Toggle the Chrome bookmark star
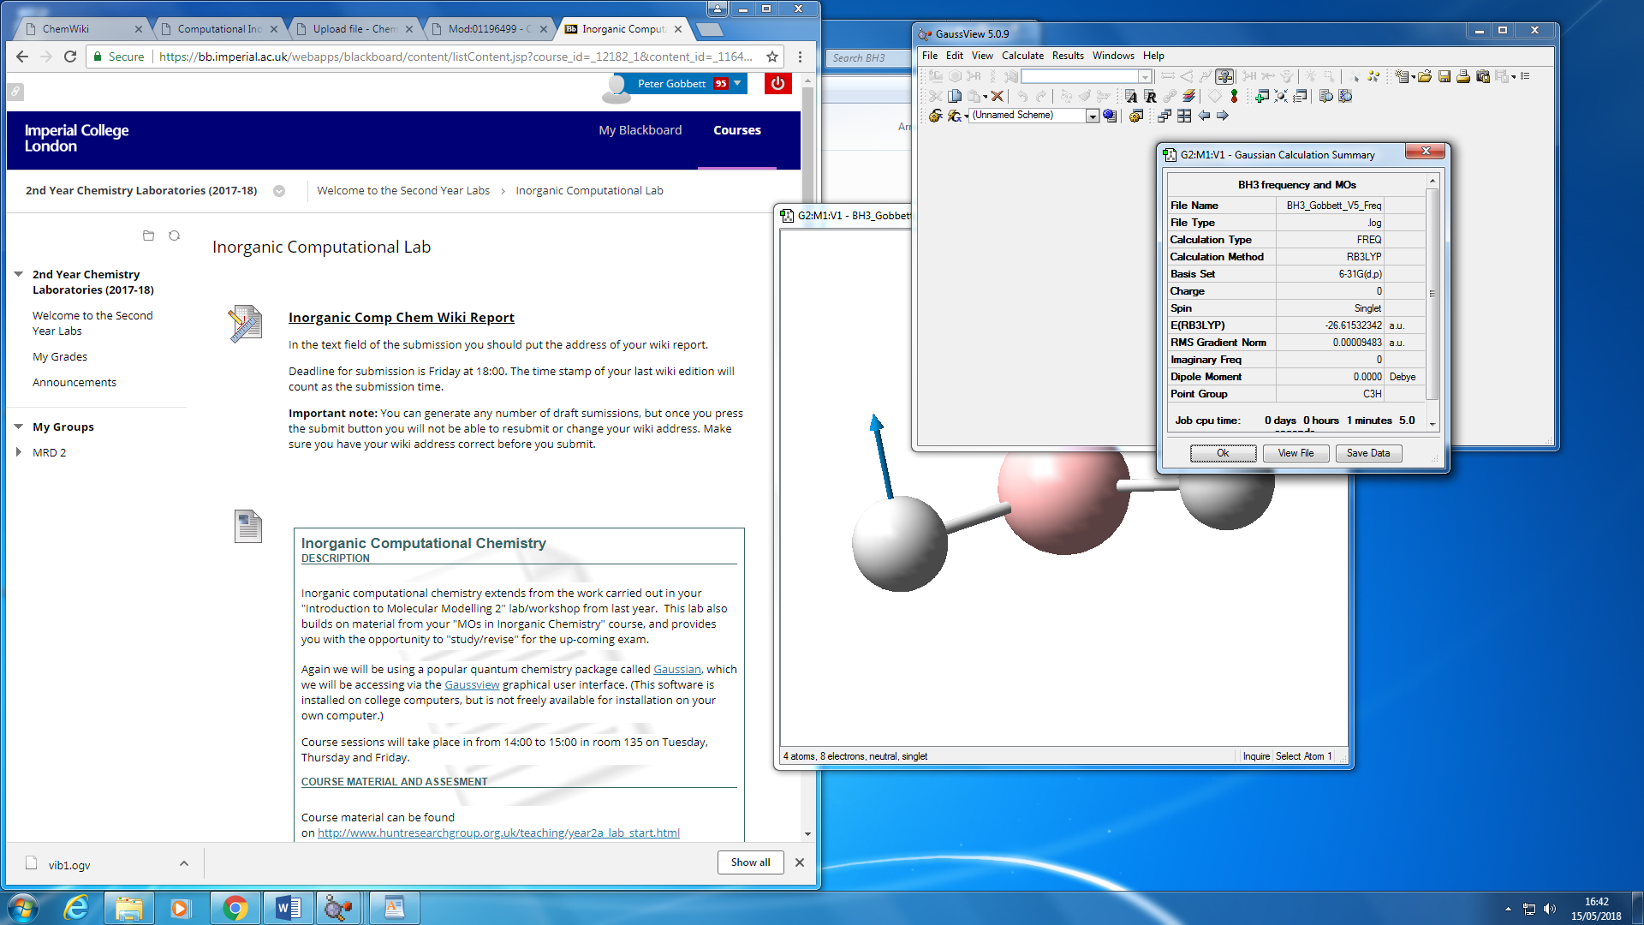 tap(772, 57)
